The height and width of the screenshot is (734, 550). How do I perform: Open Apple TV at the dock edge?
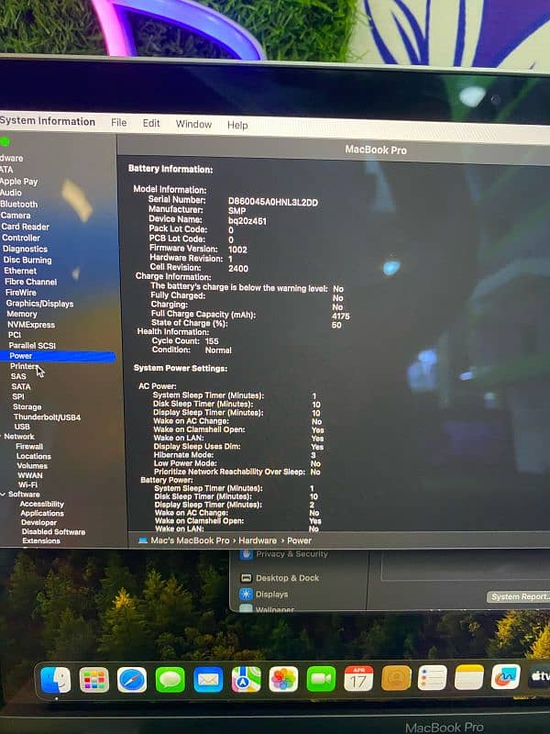(539, 676)
